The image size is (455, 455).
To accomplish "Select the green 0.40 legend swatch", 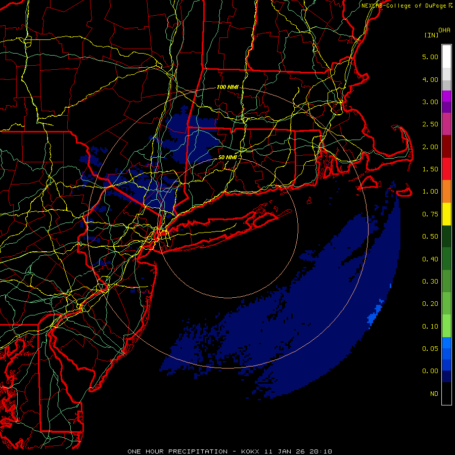I will (446, 259).
